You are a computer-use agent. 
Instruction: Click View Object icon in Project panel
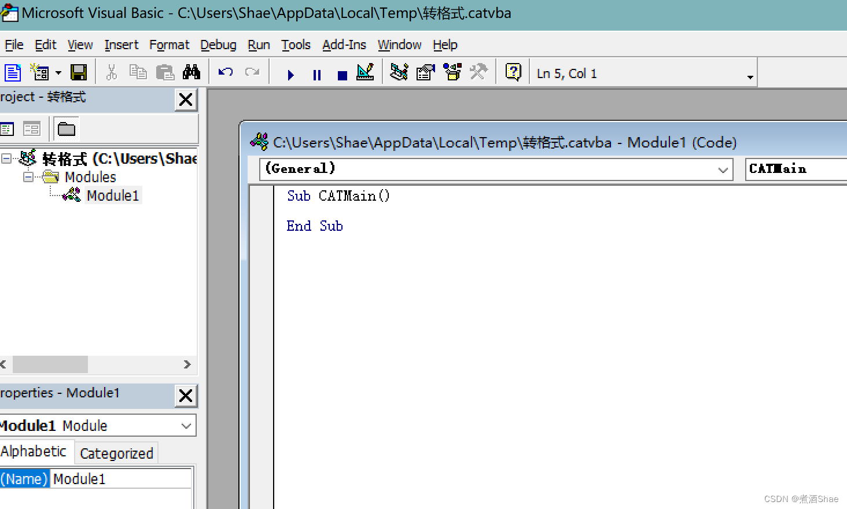tap(31, 129)
